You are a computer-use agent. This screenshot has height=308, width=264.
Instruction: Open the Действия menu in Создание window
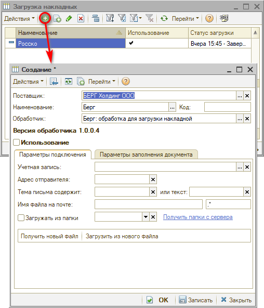point(28,82)
